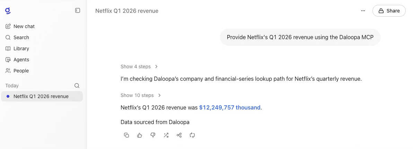Click the Share button

click(389, 11)
